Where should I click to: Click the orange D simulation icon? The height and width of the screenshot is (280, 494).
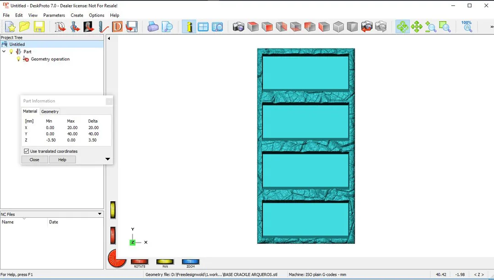(x=117, y=27)
